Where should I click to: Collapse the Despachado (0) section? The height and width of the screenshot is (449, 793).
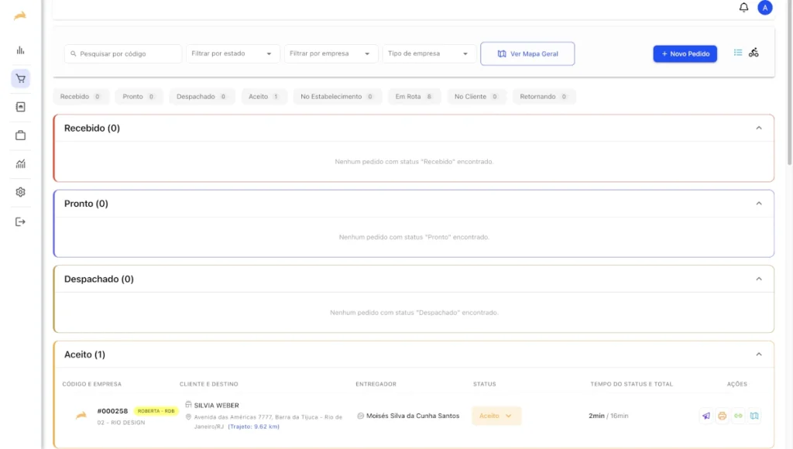click(759, 279)
